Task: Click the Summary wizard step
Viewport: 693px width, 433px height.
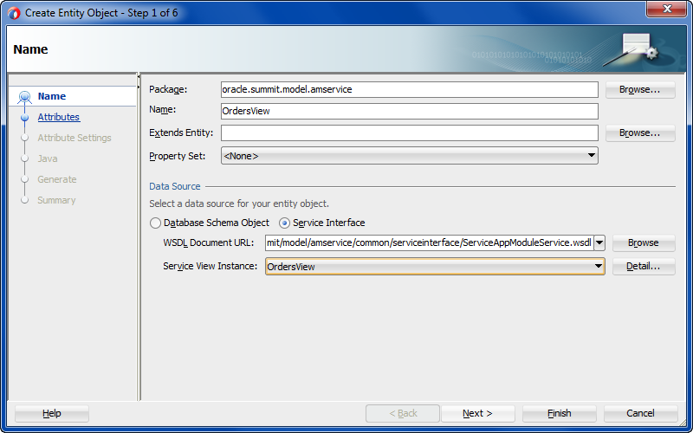Action: pyautogui.click(x=56, y=200)
